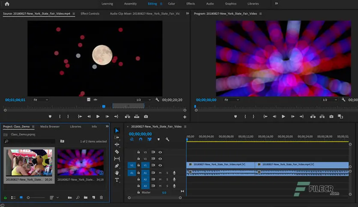Switch to the Color workspace
358x207 pixels.
tap(171, 4)
